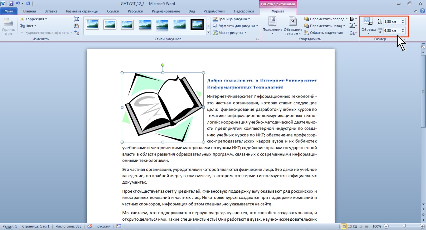426x230 pixels.
Task: Select the Формат picture tools tab
Action: click(278, 11)
